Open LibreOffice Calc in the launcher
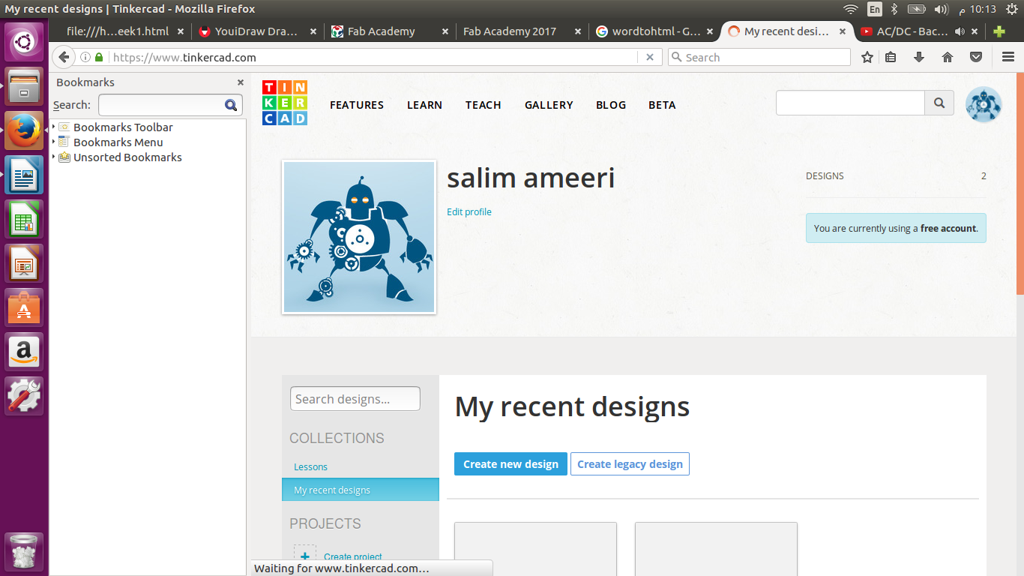Screen dimensions: 1024x576 pos(25,219)
